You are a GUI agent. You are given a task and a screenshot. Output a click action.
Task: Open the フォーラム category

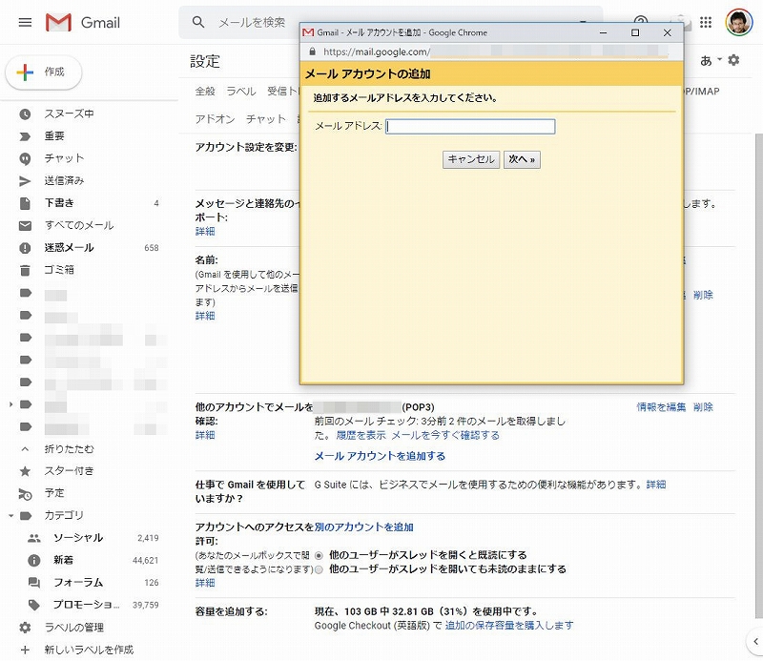click(x=78, y=583)
